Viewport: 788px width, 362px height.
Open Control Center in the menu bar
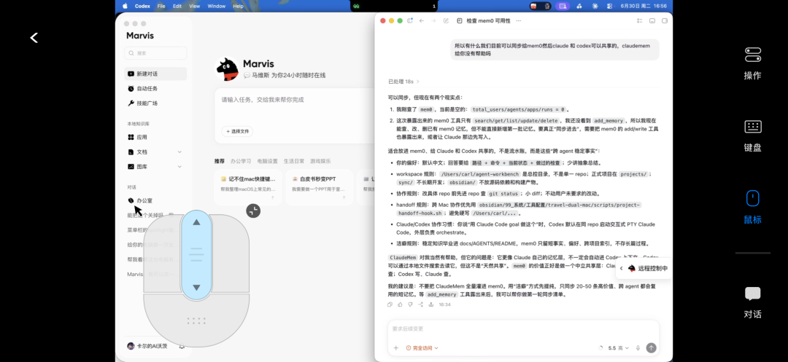609,6
